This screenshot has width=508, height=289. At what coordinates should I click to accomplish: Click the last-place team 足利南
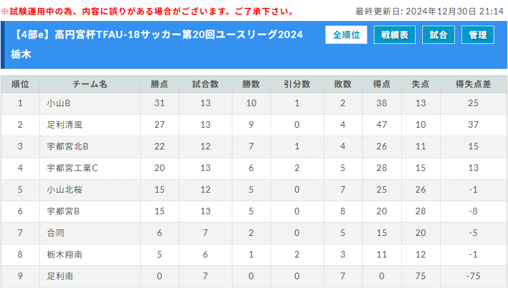(60, 276)
